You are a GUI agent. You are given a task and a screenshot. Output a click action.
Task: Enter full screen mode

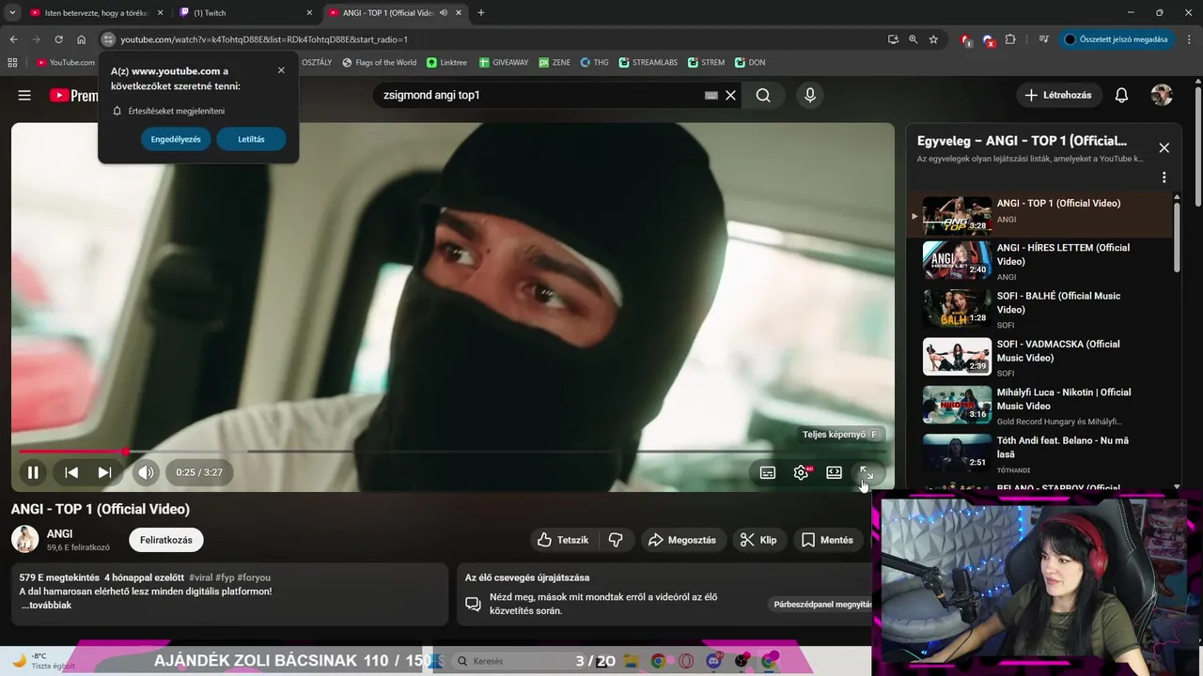pyautogui.click(x=867, y=472)
